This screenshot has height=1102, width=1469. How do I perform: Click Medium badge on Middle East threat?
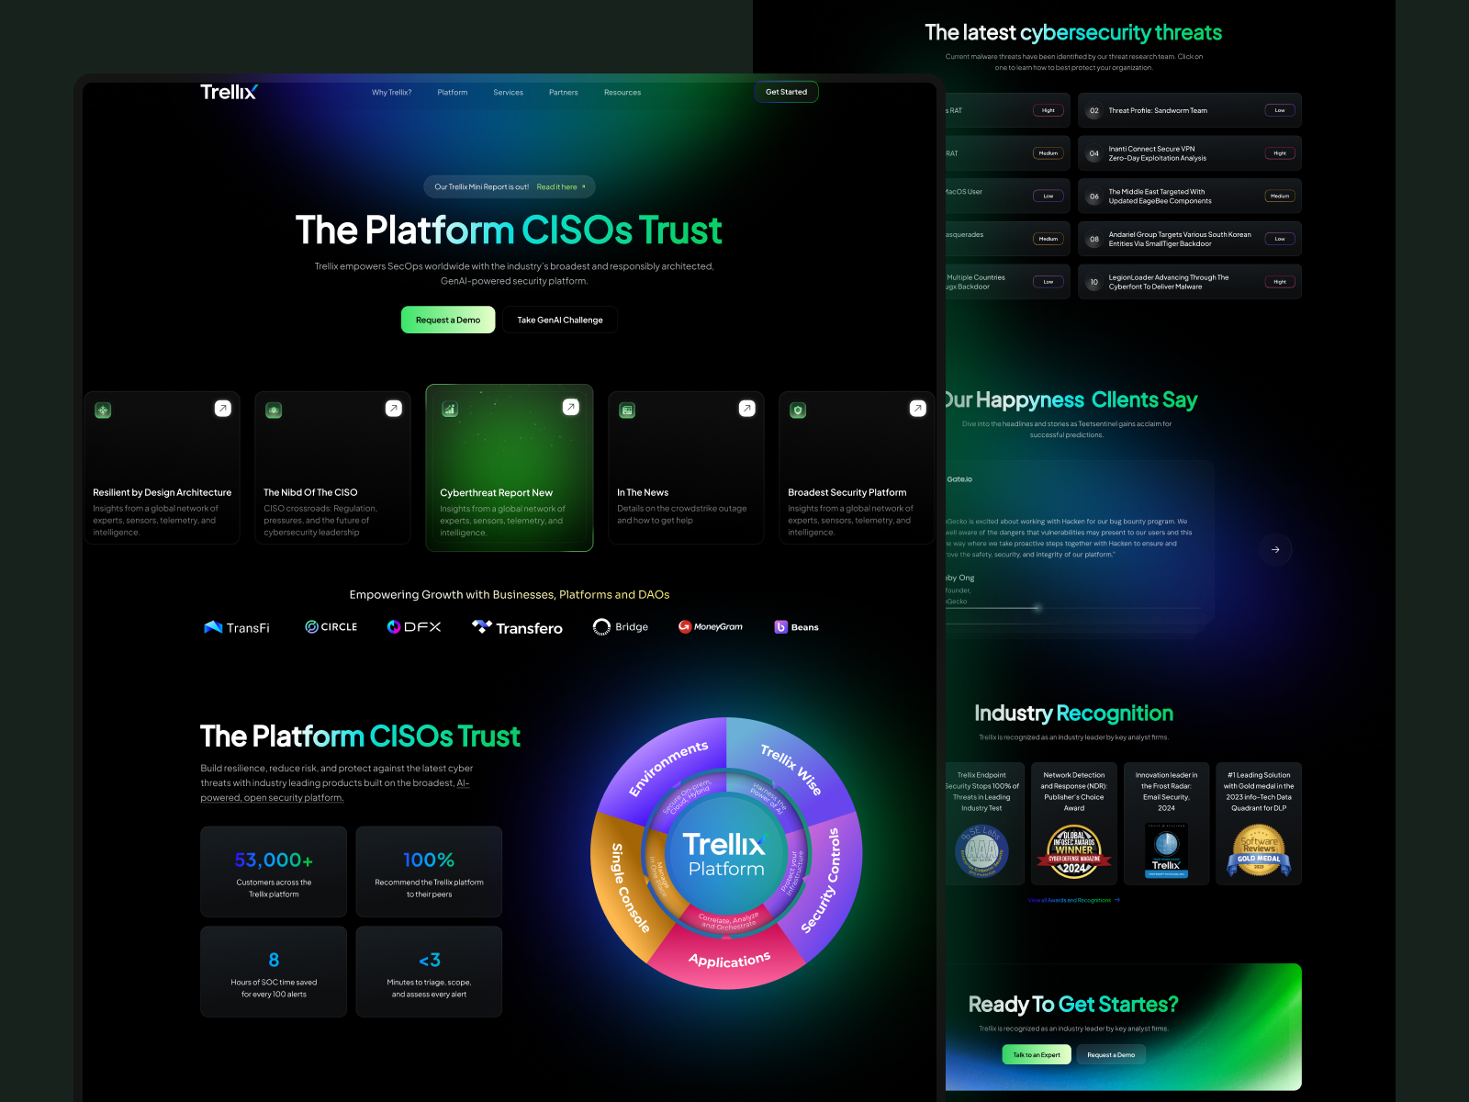(x=1280, y=196)
